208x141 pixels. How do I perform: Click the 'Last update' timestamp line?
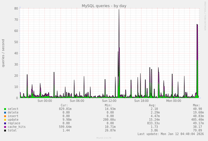coord(171,134)
